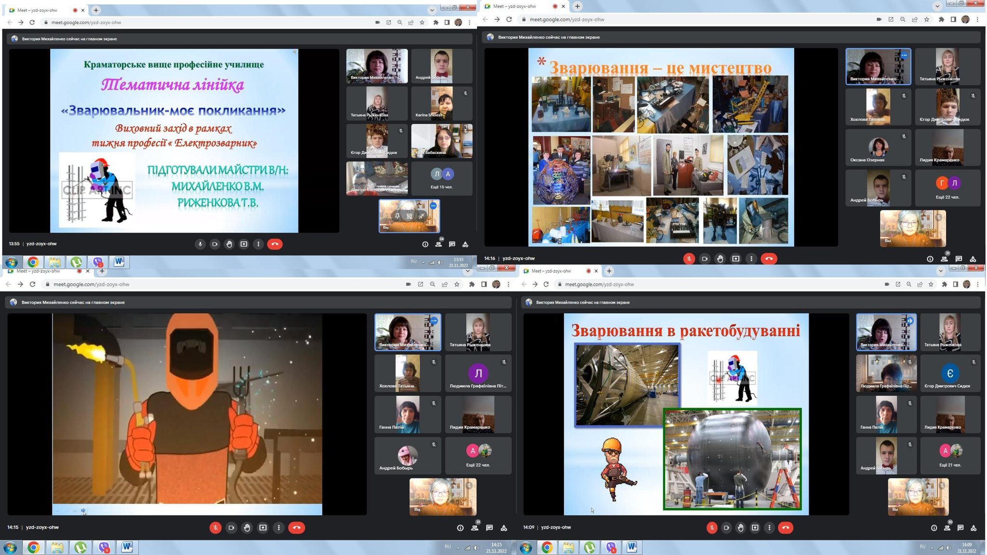Viewport: 987px width, 555px height.
Task: Open uTorrent from the 14:15 window taskbar
Action: click(80, 547)
